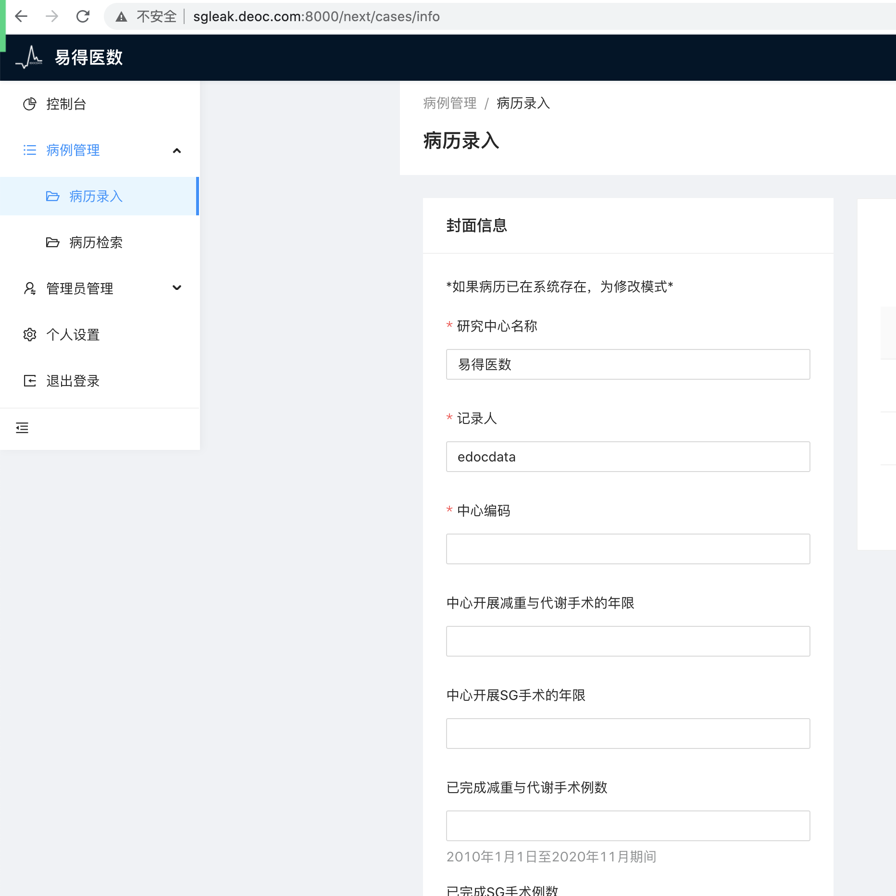Click the logout icon beside 退出登录
The image size is (896, 896).
(29, 380)
